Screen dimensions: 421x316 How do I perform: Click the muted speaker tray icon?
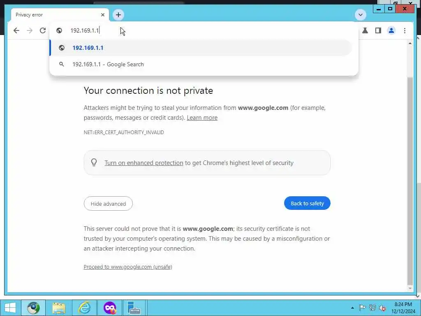(382, 308)
